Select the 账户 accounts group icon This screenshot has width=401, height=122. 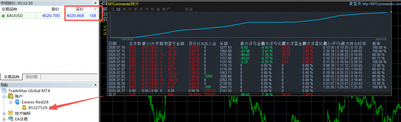click(10, 96)
